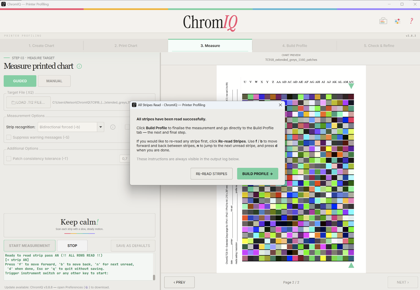420x290 pixels.
Task: Click the green triangle marker above column AN
Action: pyautogui.click(x=351, y=86)
